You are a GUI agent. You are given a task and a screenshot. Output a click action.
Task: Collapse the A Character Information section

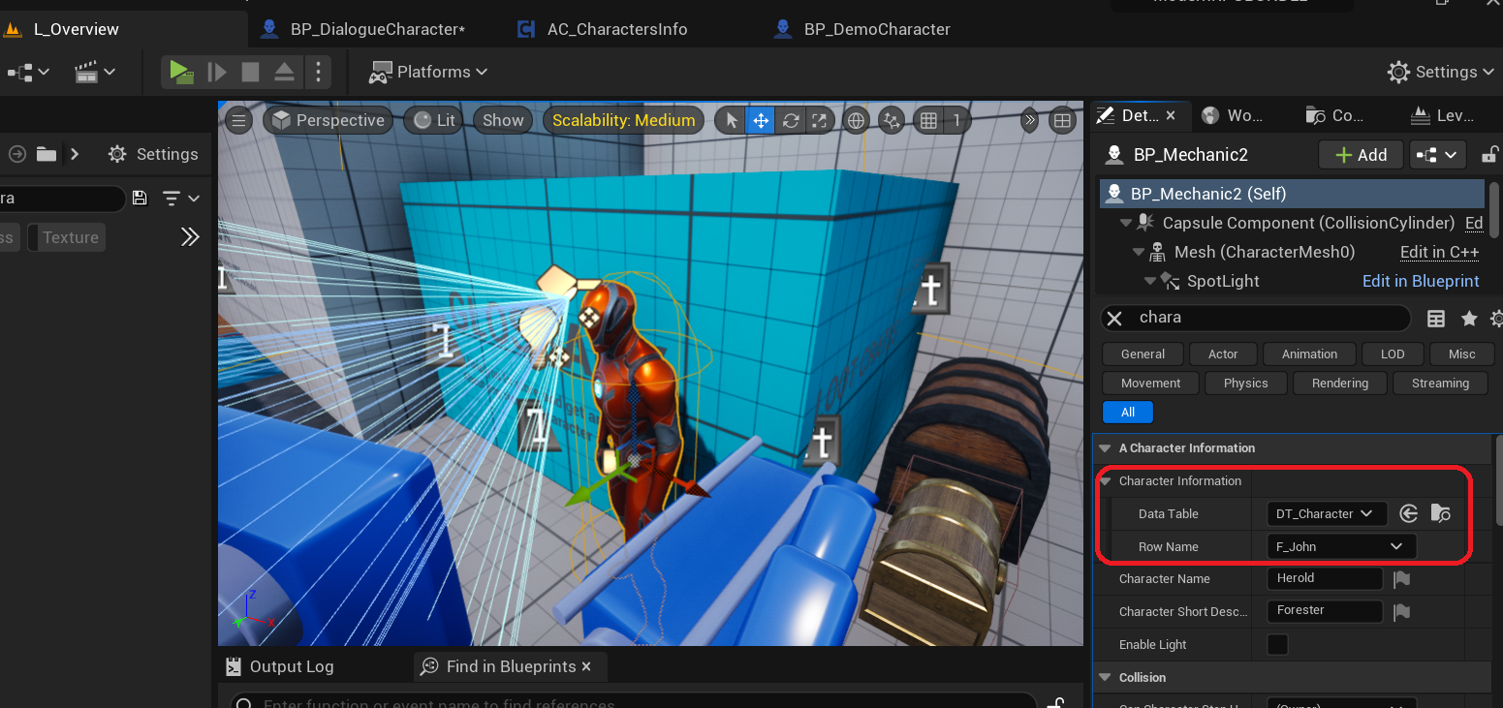[x=1106, y=448]
